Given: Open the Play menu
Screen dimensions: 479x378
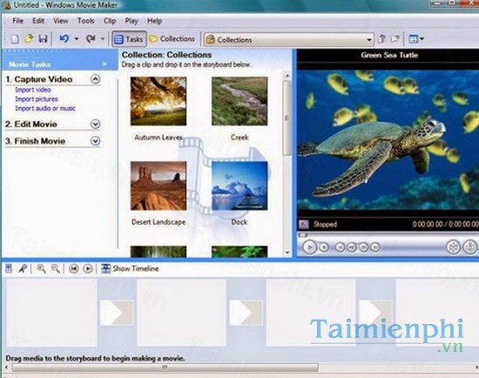Looking at the screenshot, I should (x=132, y=21).
